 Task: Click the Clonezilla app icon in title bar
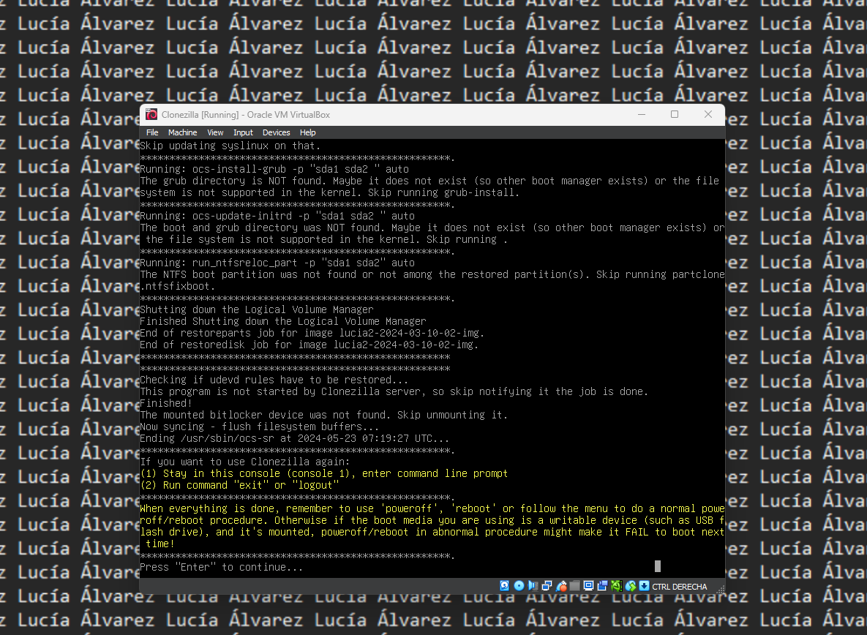pos(151,114)
